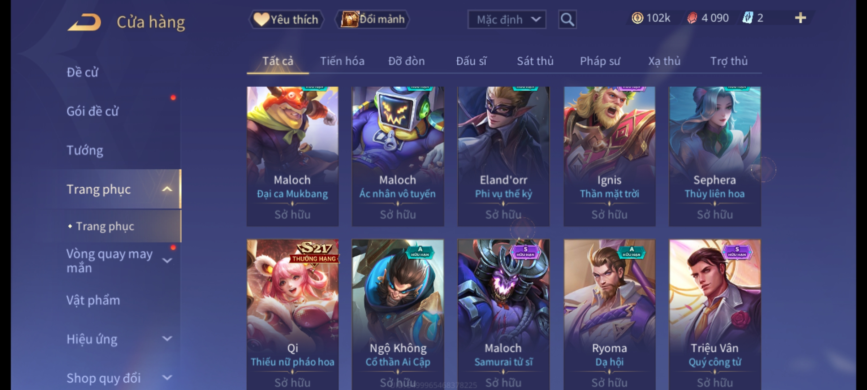The image size is (867, 390).
Task: Expand the Hiệu ứng sidebar section
Action: pyautogui.click(x=167, y=339)
